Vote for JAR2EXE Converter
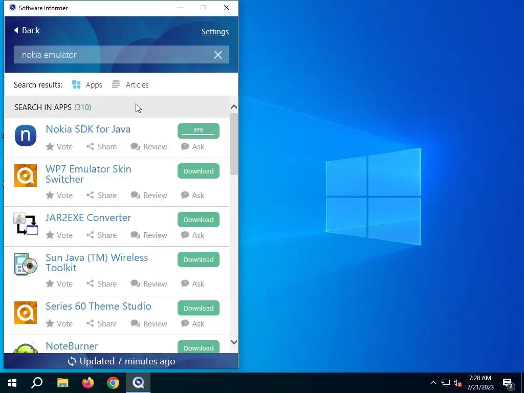 (x=59, y=235)
